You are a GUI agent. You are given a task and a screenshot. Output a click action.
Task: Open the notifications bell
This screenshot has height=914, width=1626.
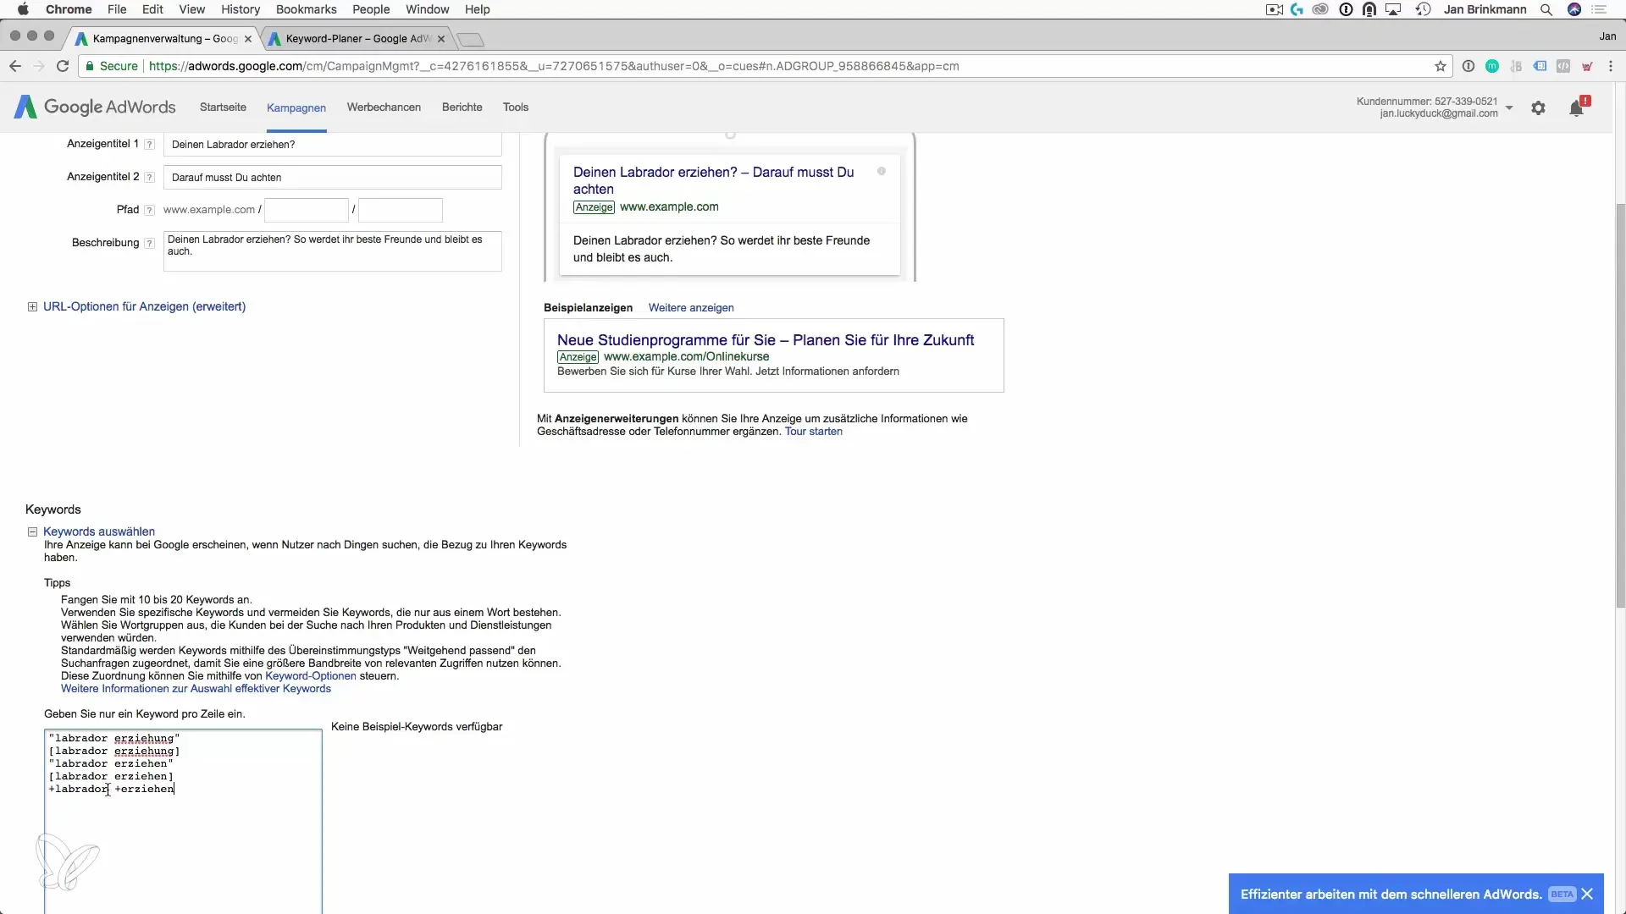[x=1576, y=108]
